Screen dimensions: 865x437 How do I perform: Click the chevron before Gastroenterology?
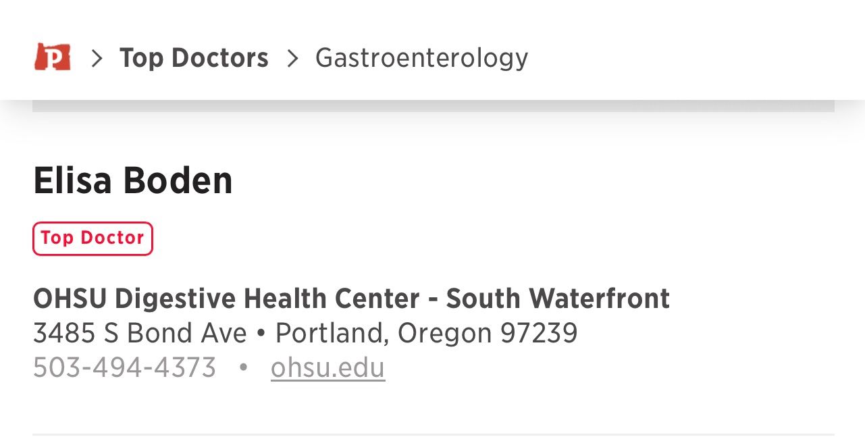coord(292,59)
